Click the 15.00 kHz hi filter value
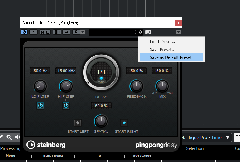Viewport: 240px width, 162px height. click(x=66, y=71)
